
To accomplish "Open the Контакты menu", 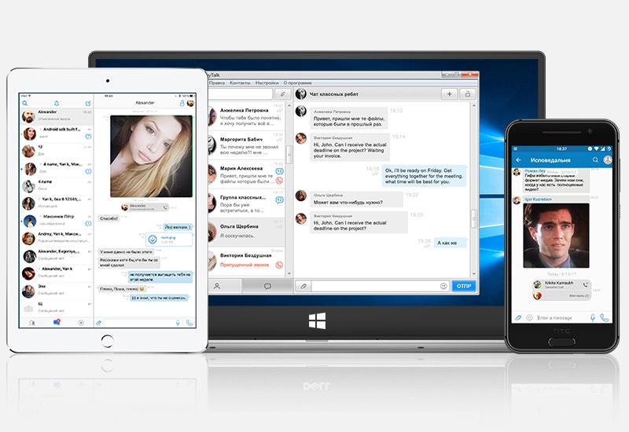I will pyautogui.click(x=240, y=82).
